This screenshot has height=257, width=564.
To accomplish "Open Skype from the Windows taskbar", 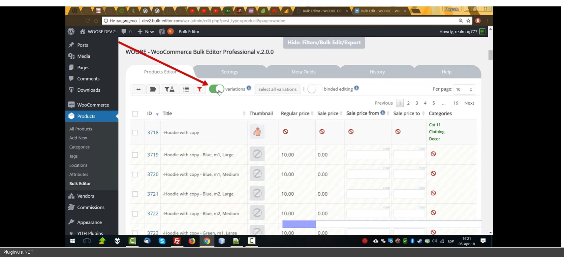I will pyautogui.click(x=162, y=241).
